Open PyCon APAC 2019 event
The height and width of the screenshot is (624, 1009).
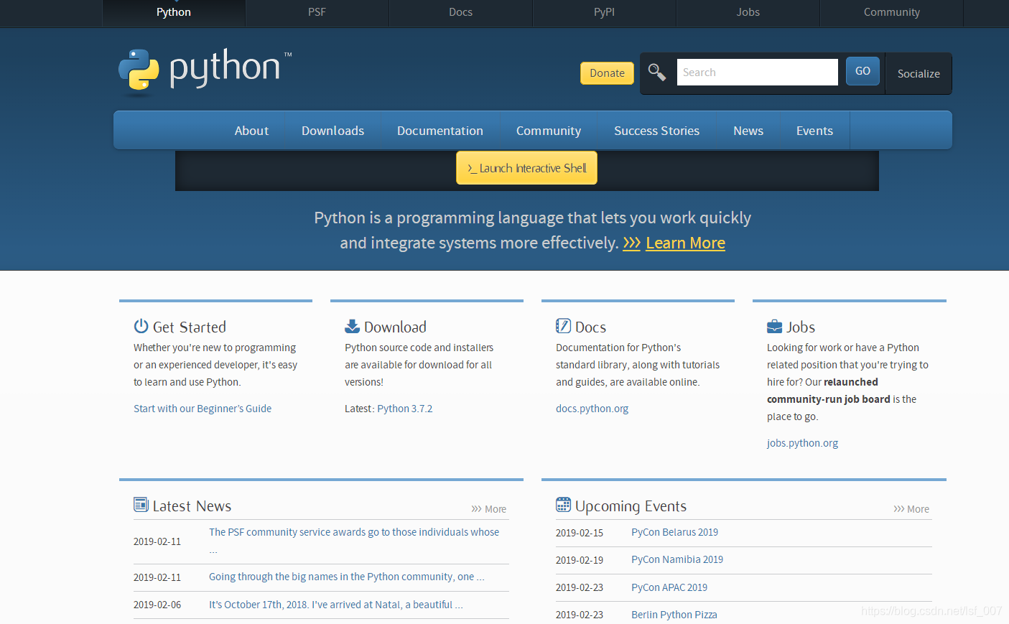669,587
